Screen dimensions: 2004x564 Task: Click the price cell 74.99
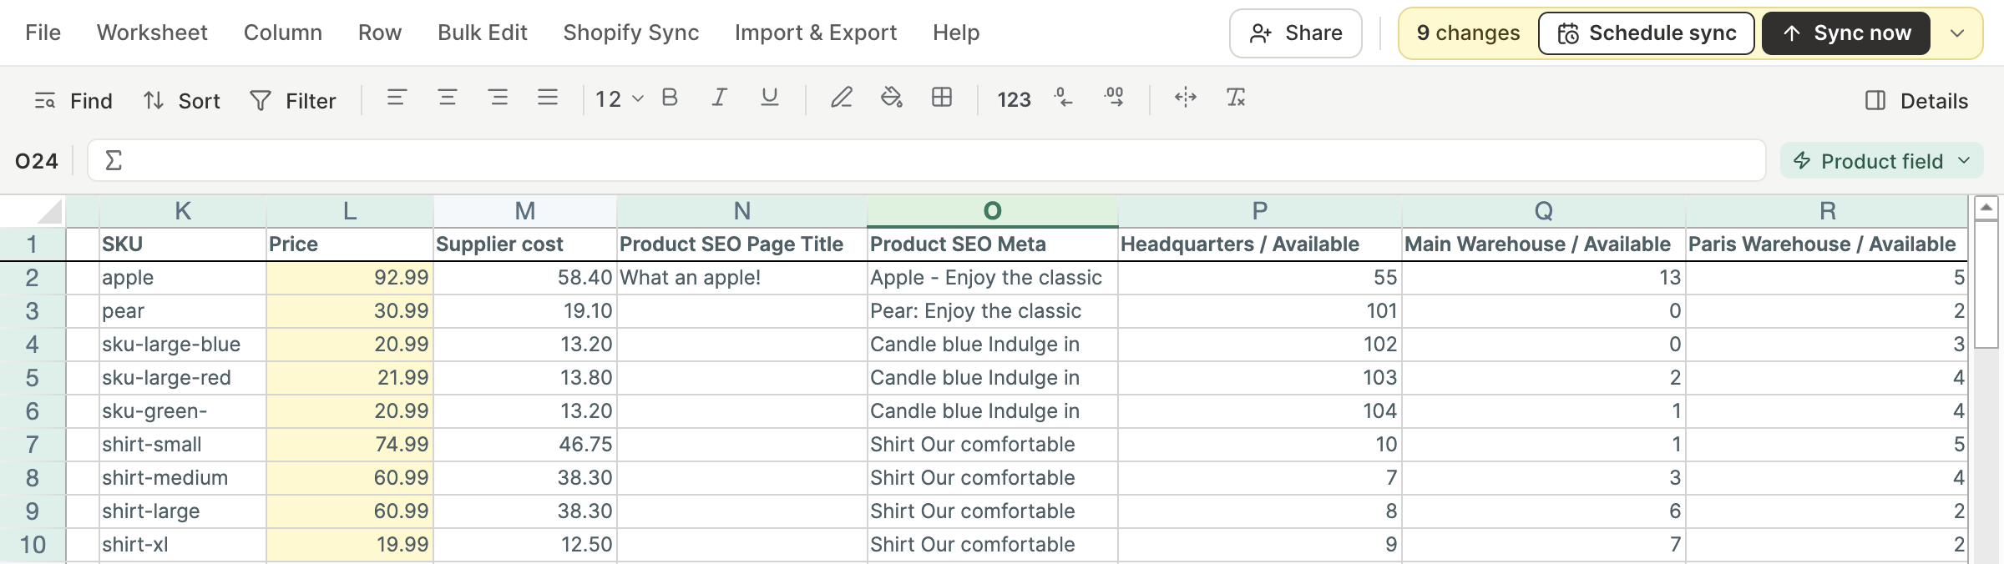(350, 445)
